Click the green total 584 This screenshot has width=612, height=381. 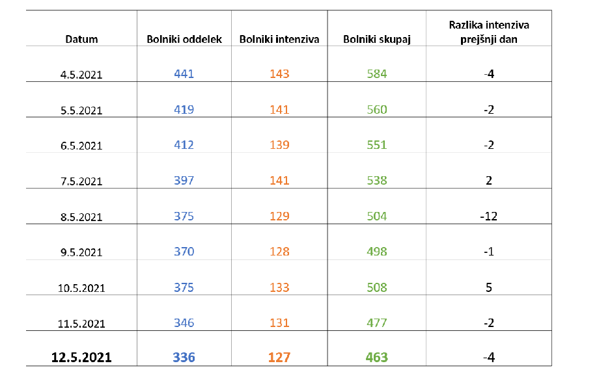(x=377, y=74)
